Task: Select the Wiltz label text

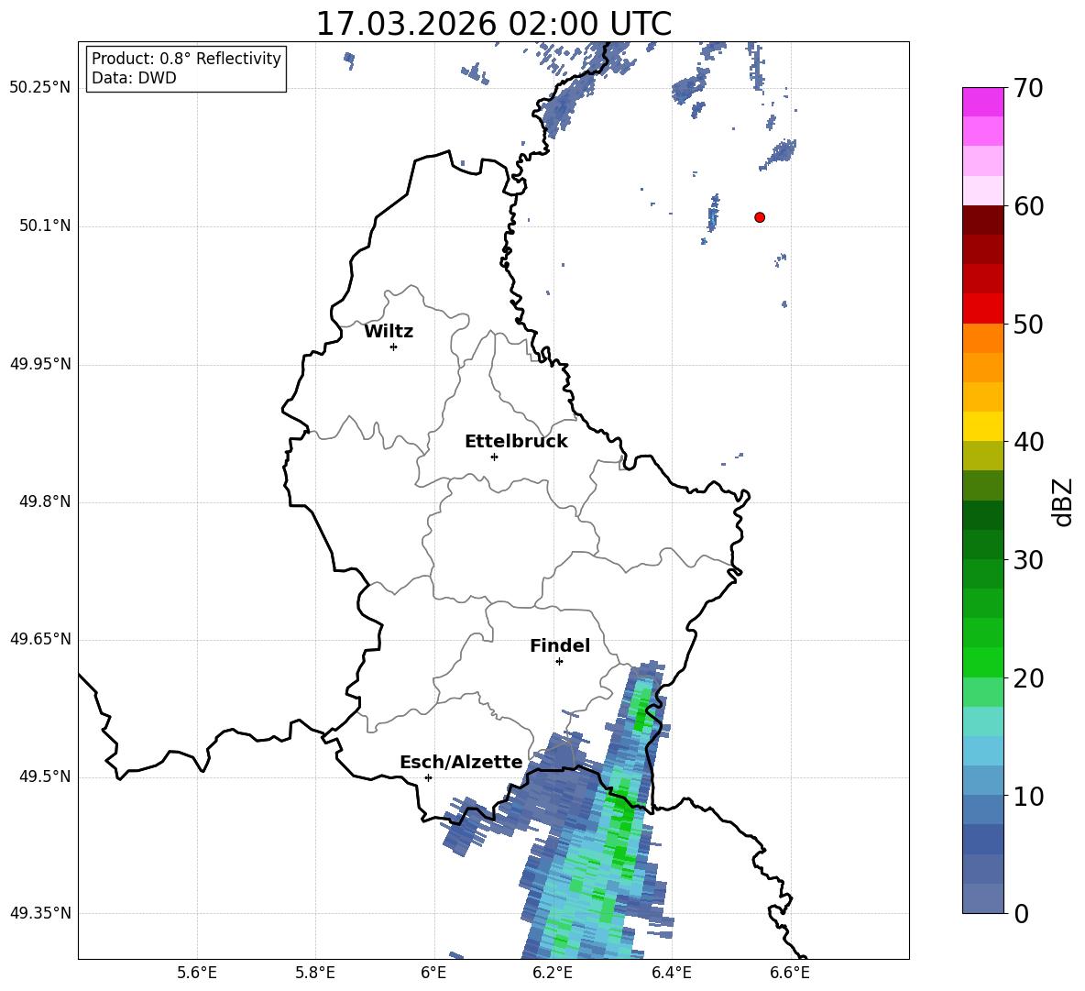Action: tap(389, 332)
